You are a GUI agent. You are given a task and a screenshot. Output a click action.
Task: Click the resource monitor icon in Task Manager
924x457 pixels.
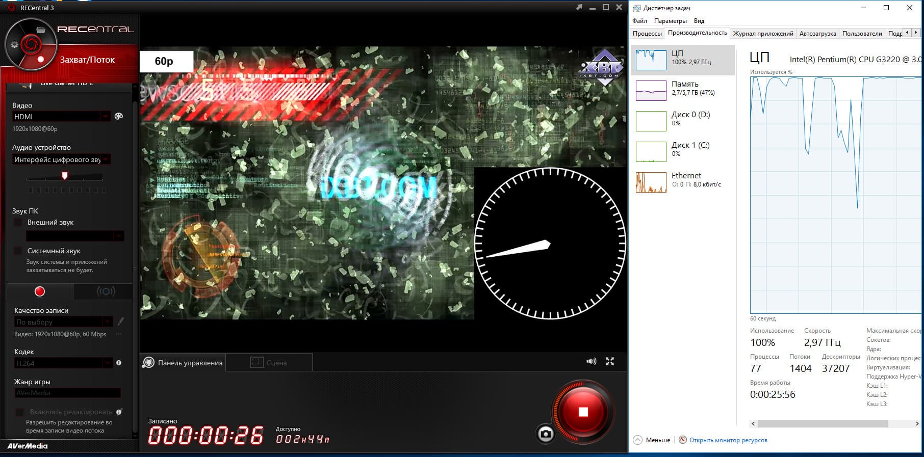[683, 440]
